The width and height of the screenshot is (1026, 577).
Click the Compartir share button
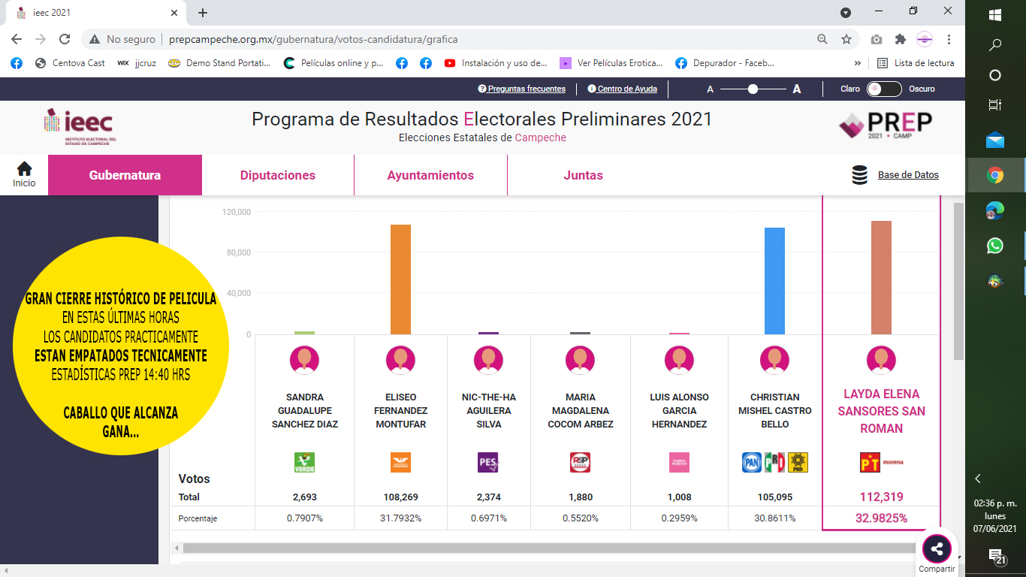click(937, 550)
